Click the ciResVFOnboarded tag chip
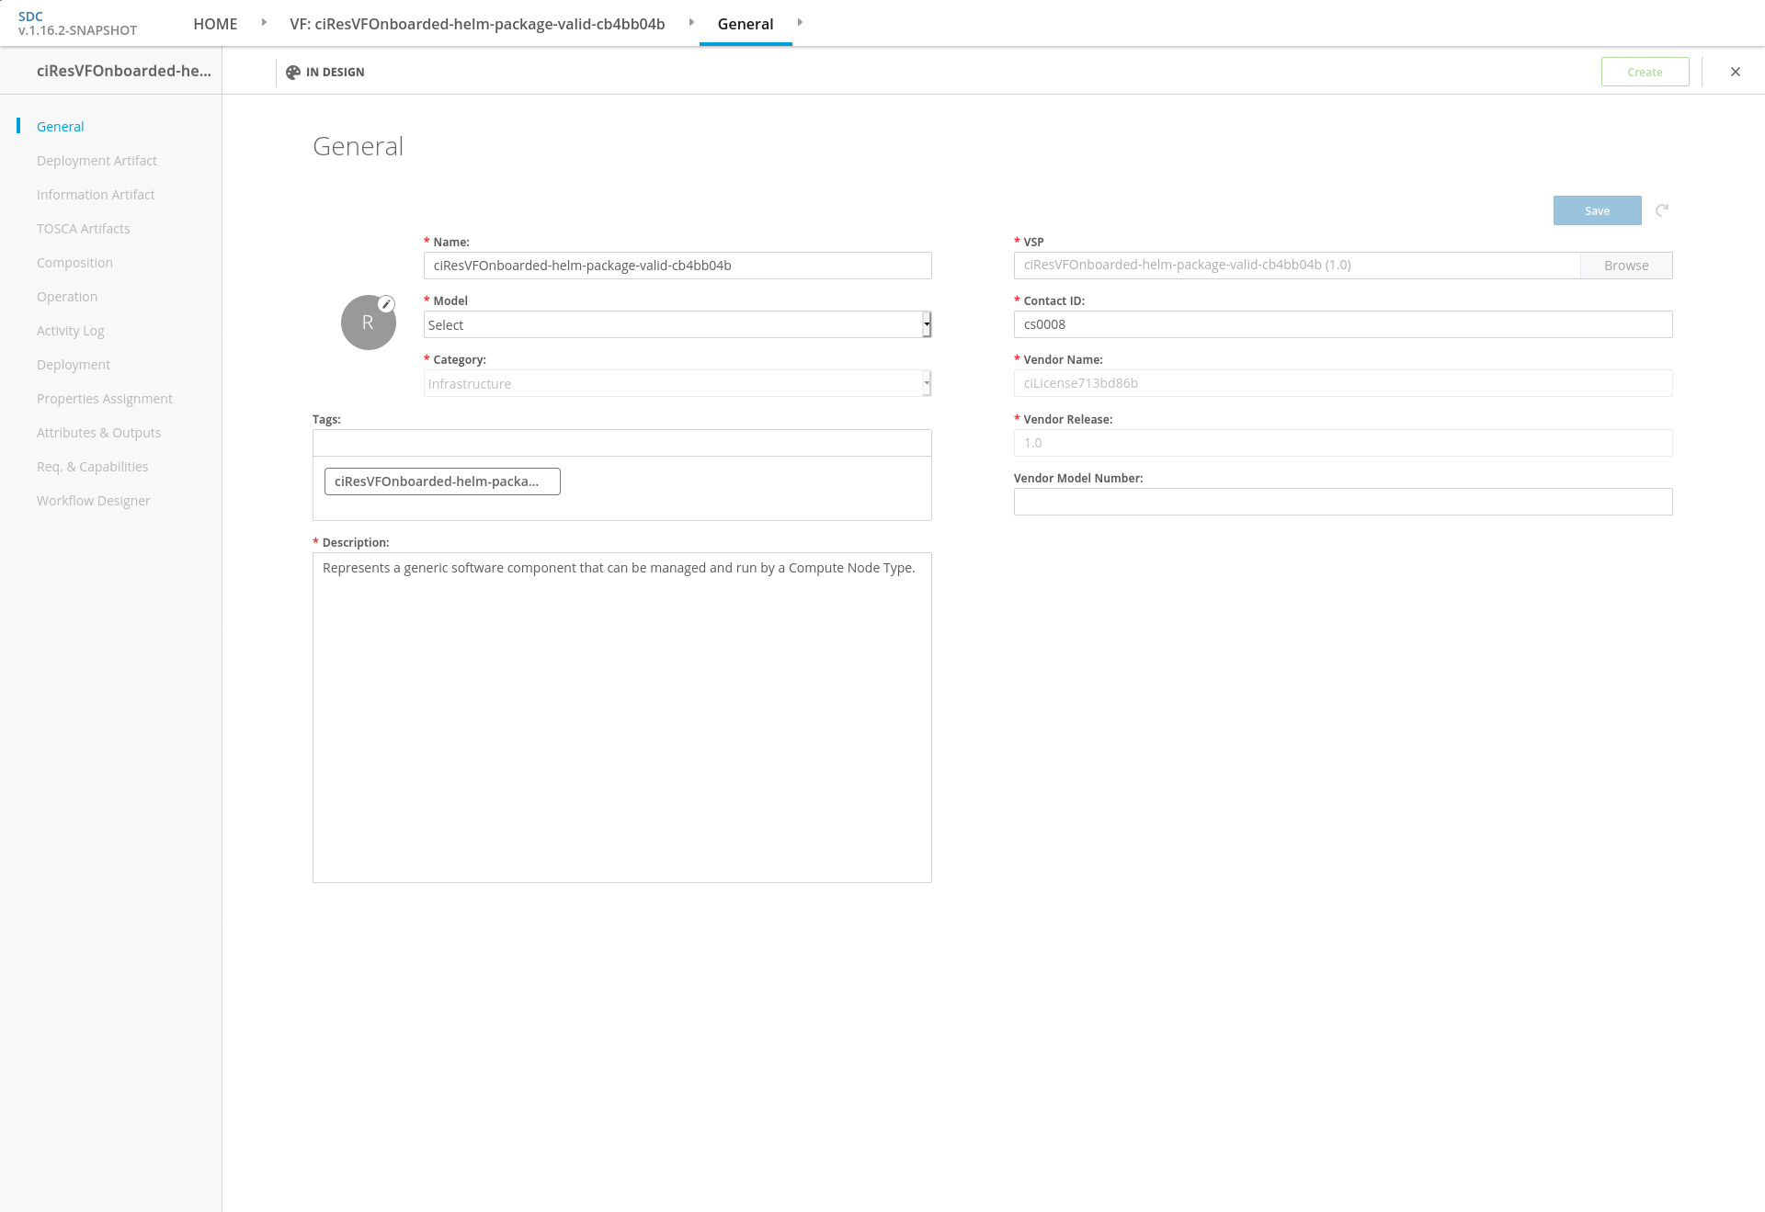 coord(441,481)
